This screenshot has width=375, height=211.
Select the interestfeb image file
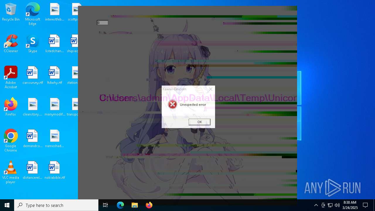(54, 12)
